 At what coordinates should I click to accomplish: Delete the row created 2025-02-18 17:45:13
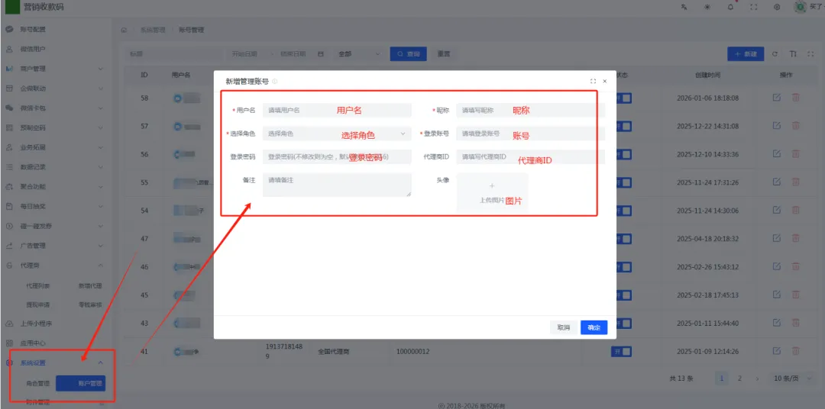click(795, 295)
